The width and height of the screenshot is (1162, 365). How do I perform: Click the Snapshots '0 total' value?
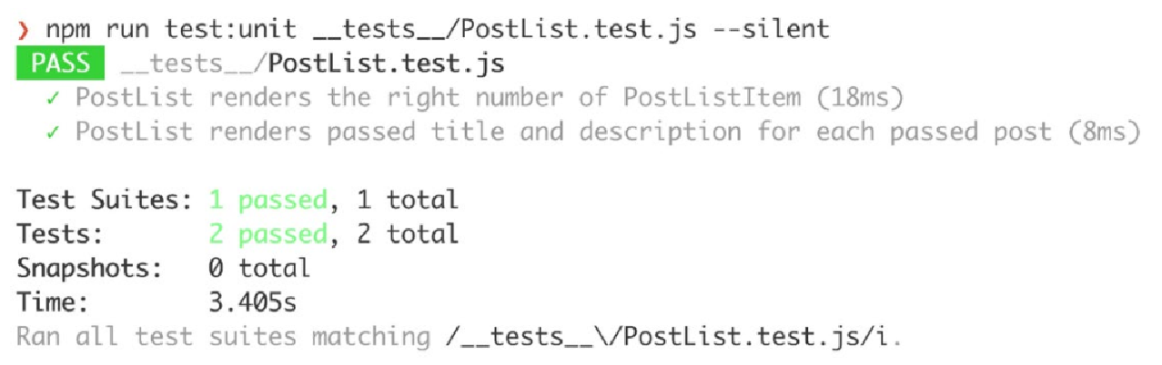[x=259, y=268]
